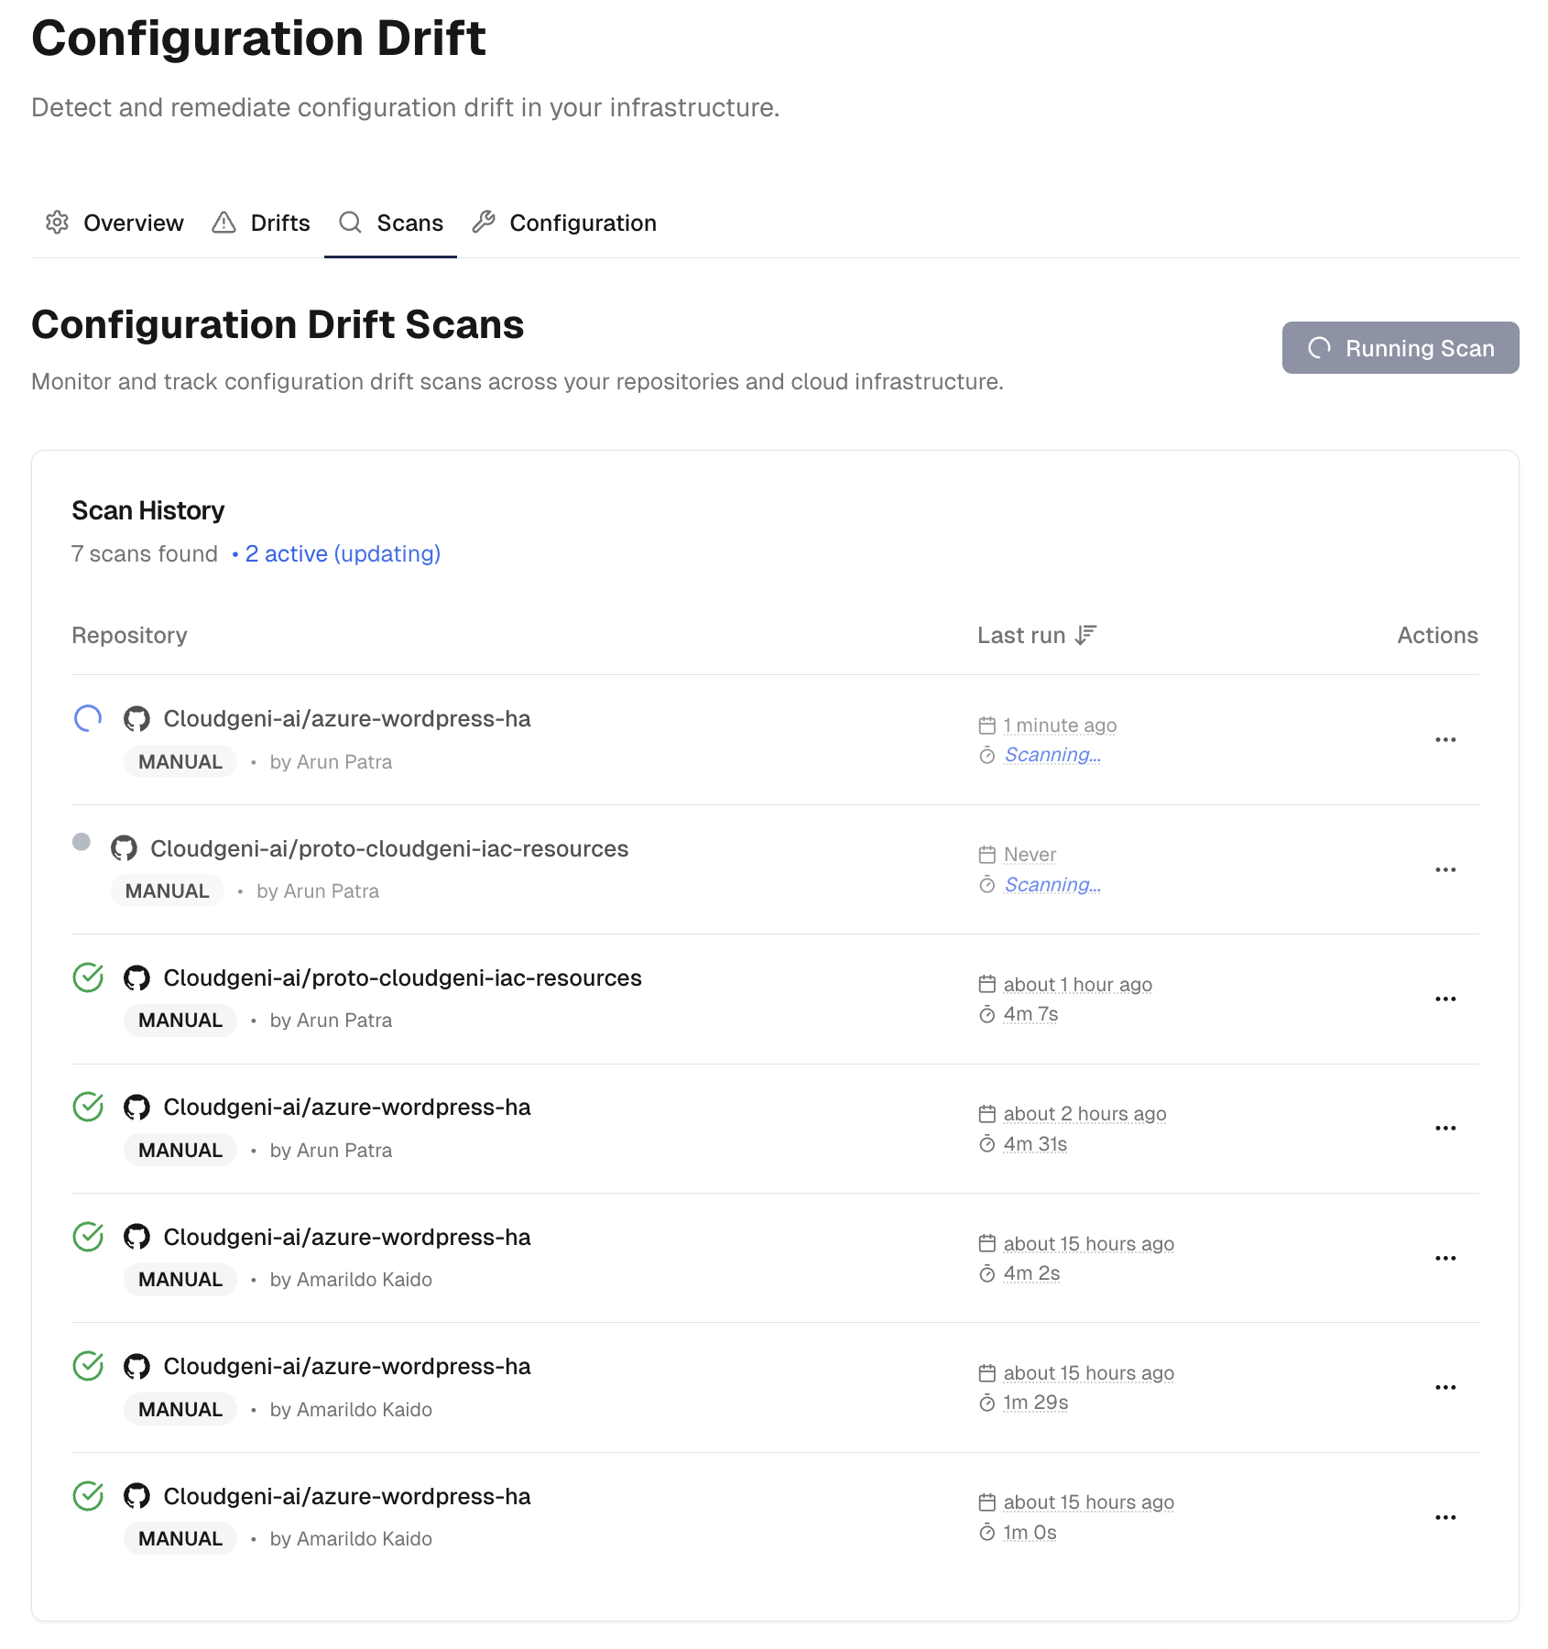Click the timer icon beside 1m 29s
This screenshot has width=1548, height=1649.
pos(987,1403)
